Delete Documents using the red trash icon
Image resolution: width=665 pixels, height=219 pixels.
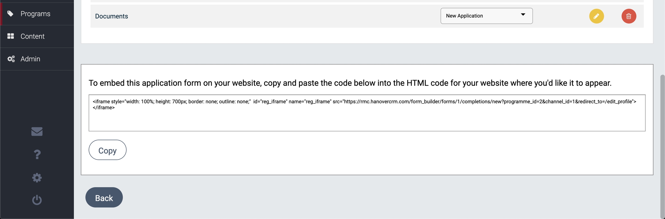pos(629,16)
